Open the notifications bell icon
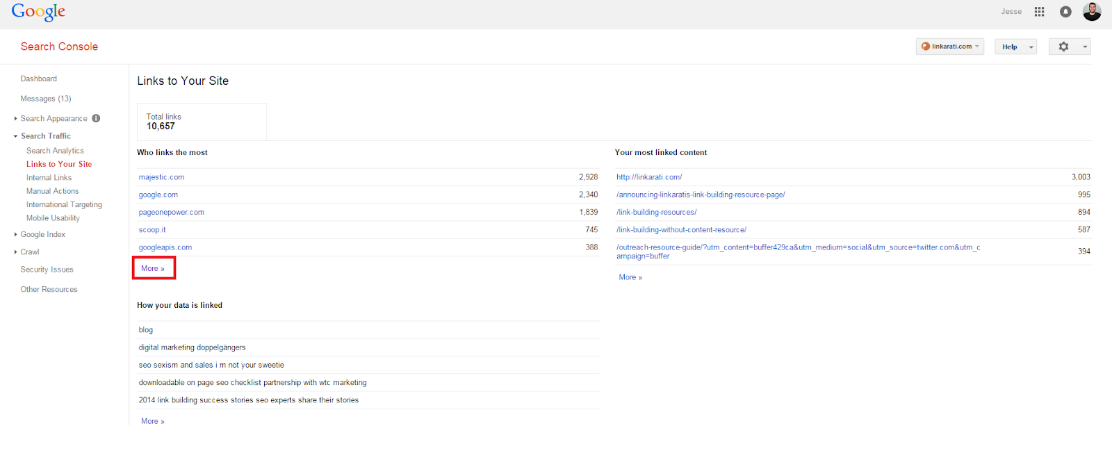 (1065, 12)
